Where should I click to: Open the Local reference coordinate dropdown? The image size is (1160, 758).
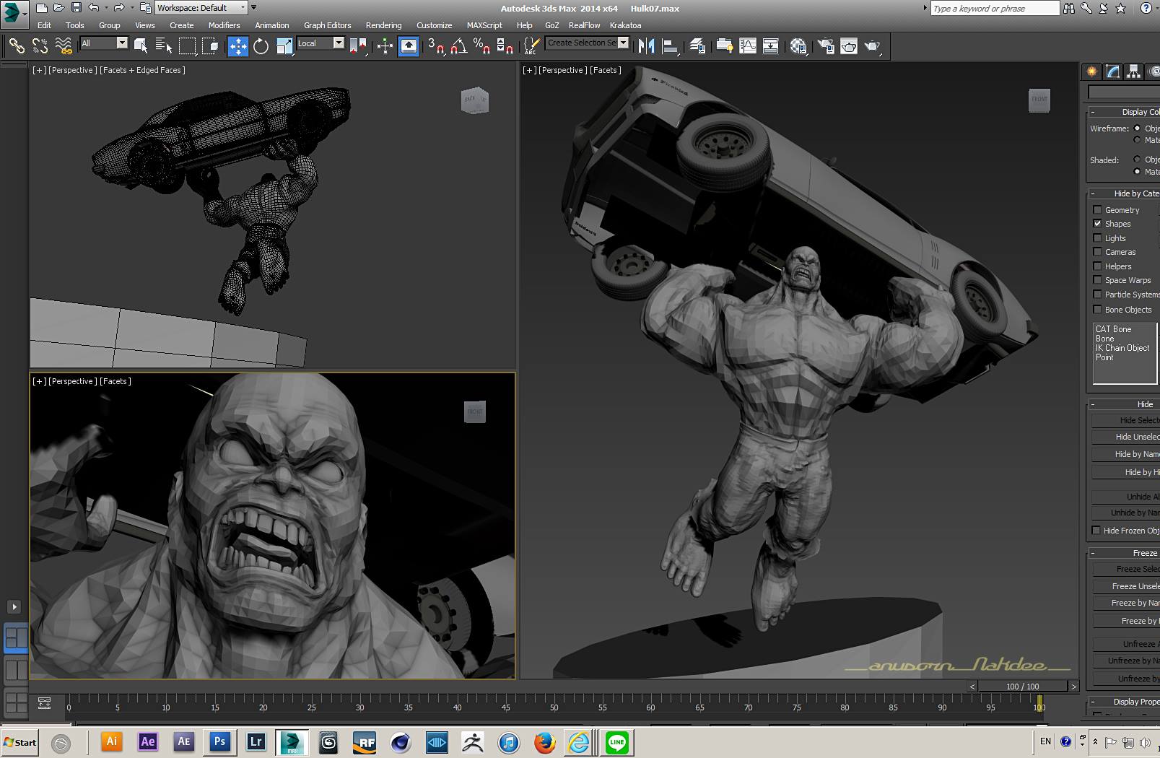point(320,43)
